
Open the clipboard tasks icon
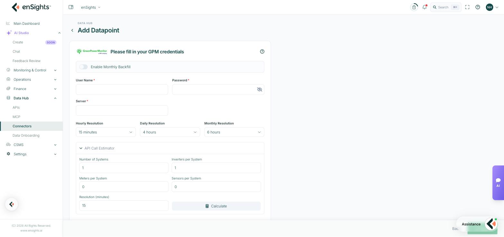414,7
